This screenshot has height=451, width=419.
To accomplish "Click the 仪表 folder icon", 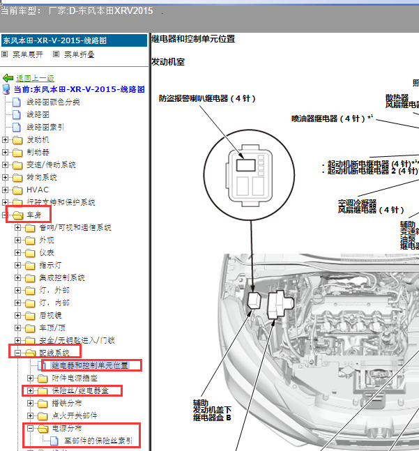I will click(x=30, y=253).
